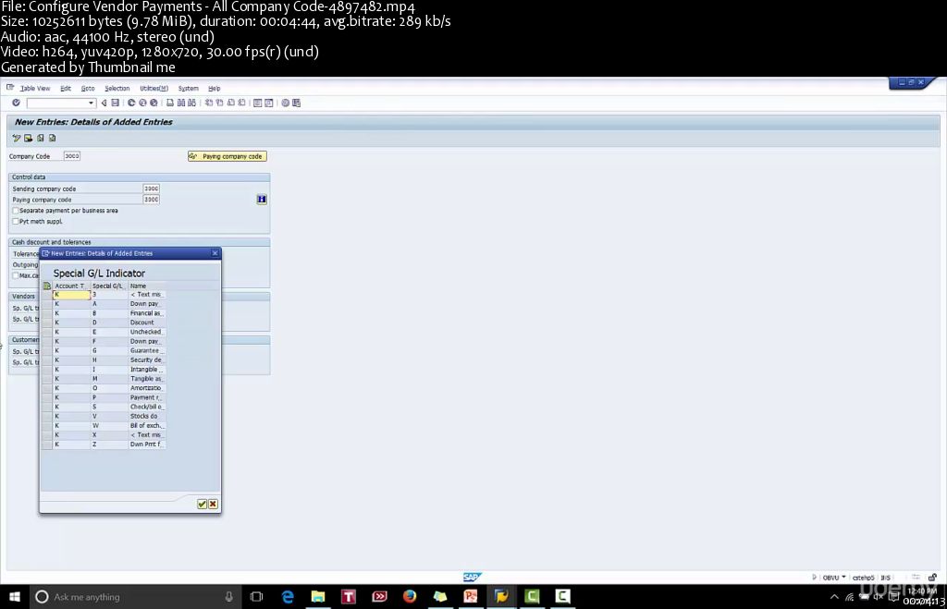This screenshot has width=947, height=609.
Task: Confirm selection with green checkmark in popup
Action: [x=203, y=504]
